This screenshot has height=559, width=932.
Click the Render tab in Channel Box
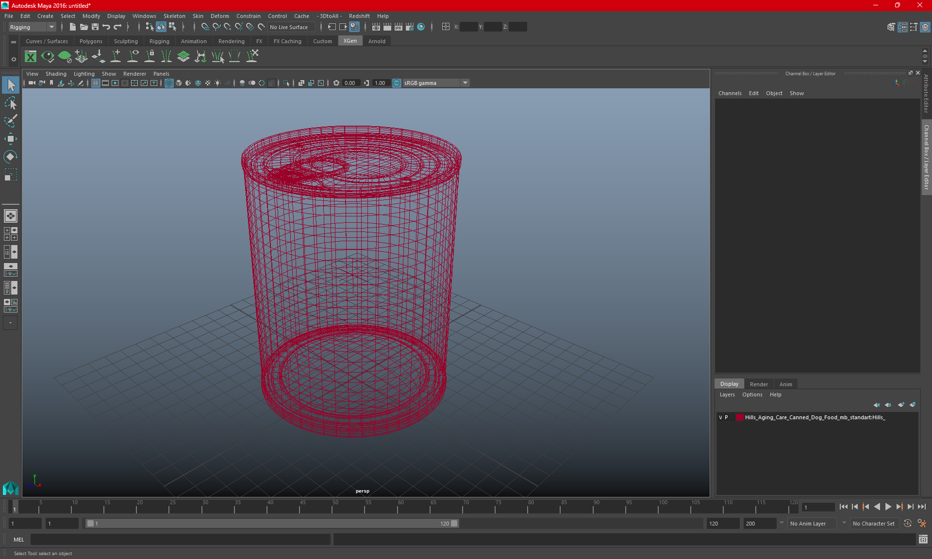tap(759, 384)
